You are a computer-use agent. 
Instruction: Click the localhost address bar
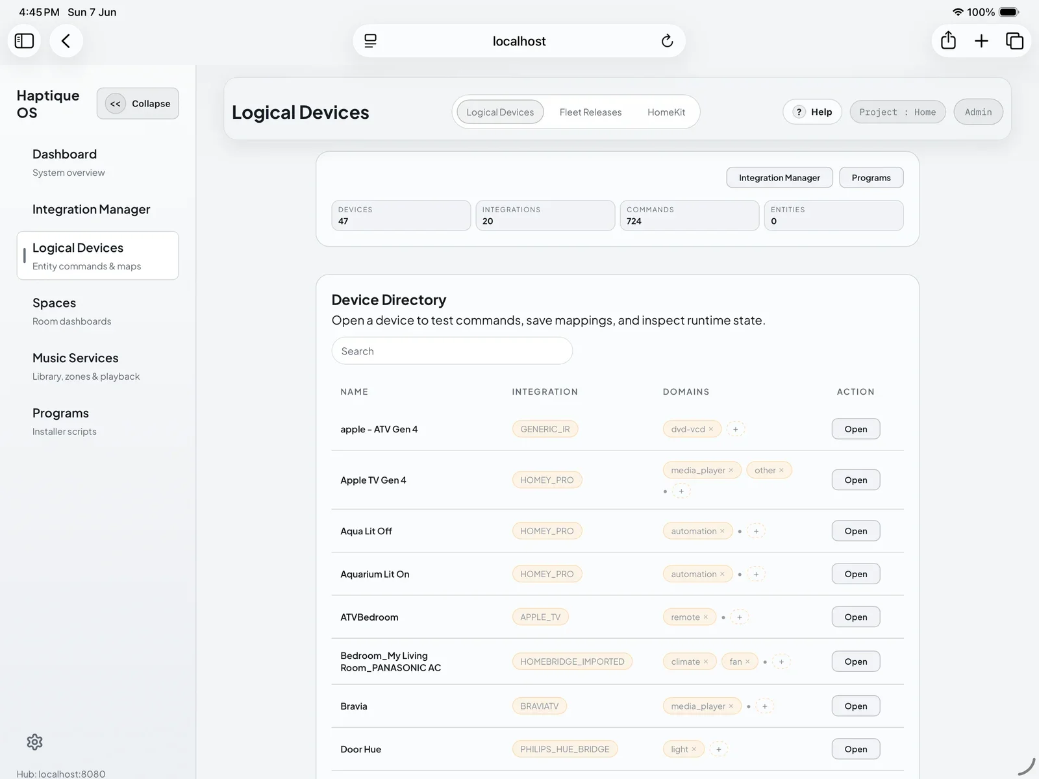click(x=519, y=41)
